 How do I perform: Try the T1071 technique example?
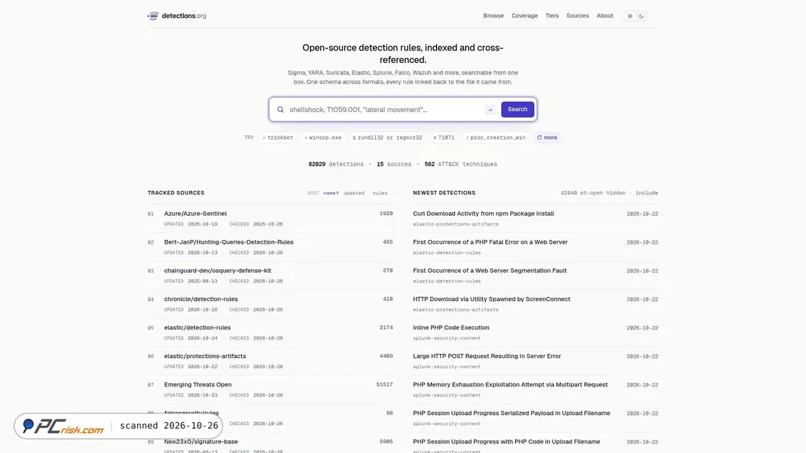pos(444,138)
